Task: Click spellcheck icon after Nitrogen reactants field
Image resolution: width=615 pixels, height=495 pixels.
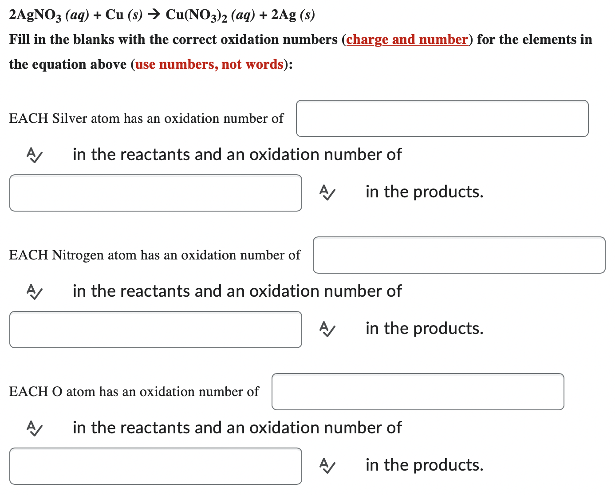Action: 34,291
